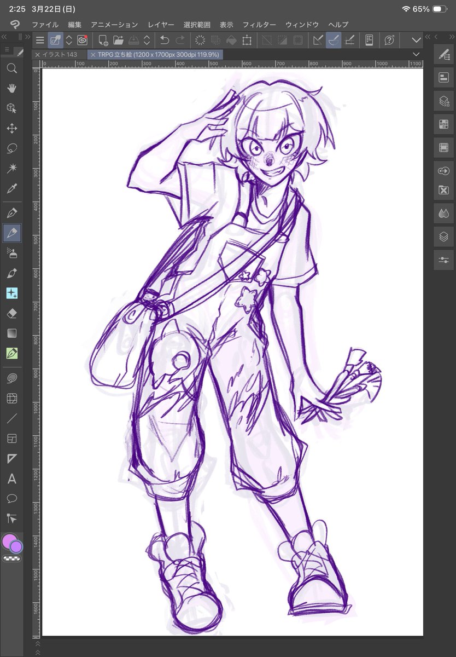Open the 編集 menu
The width and height of the screenshot is (456, 657).
pos(75,25)
